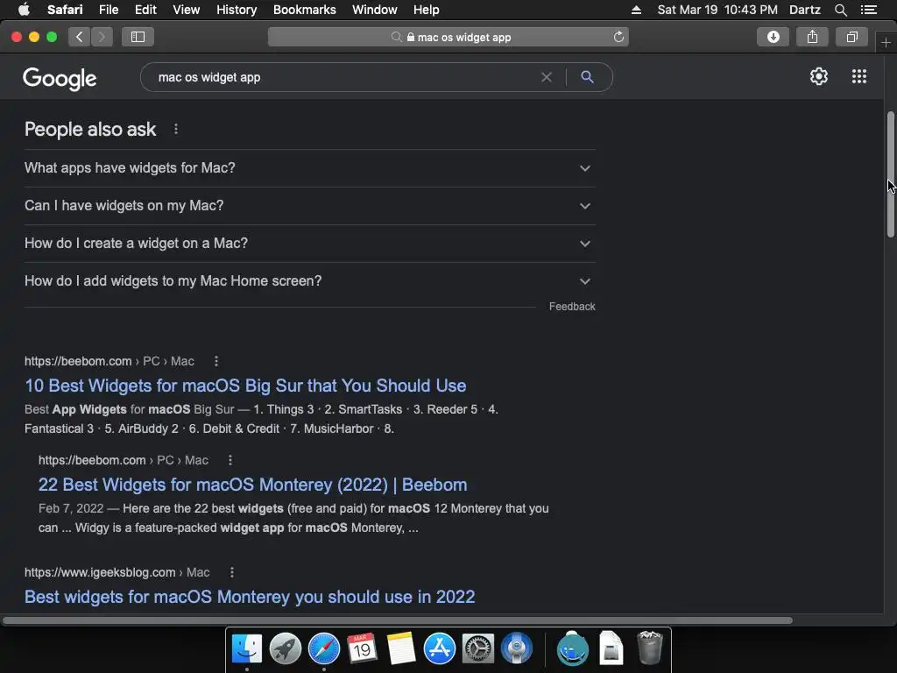Screen dimensions: 897x673
Task: Open Calendar from the Dock
Action: pos(362,649)
